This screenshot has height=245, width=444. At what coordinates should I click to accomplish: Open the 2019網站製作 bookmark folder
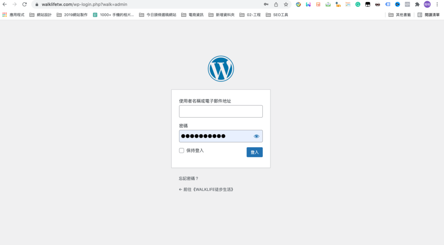click(x=72, y=15)
